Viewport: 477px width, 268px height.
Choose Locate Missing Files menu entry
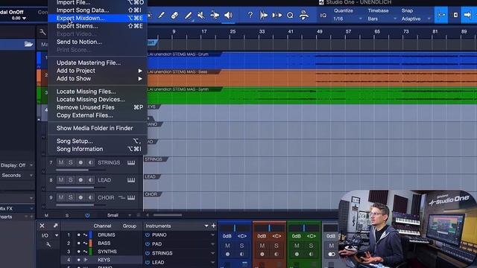[98, 92]
